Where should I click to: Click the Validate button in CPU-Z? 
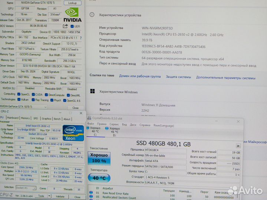[x=60, y=196]
